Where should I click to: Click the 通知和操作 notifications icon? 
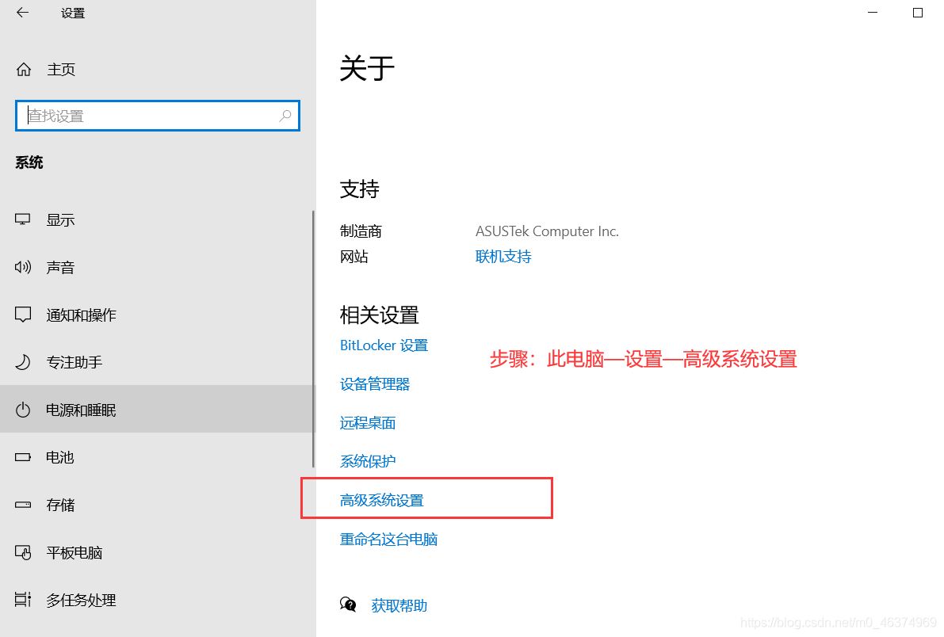coord(22,315)
